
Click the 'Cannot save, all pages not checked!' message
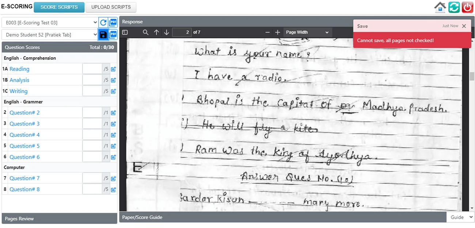point(395,40)
